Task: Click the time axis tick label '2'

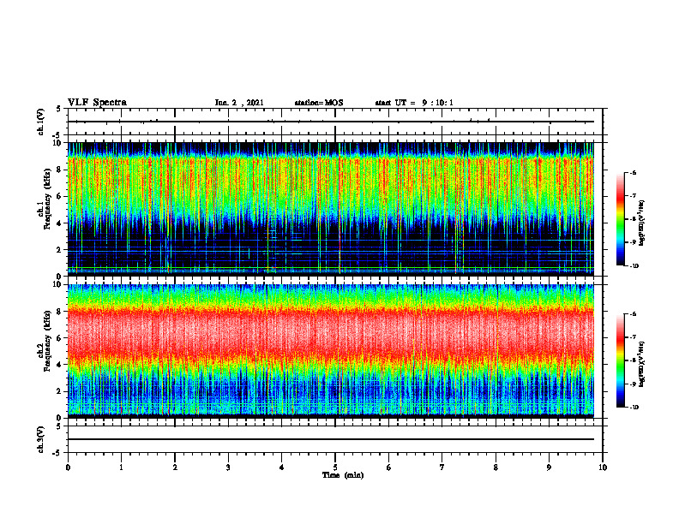Action: (x=175, y=467)
